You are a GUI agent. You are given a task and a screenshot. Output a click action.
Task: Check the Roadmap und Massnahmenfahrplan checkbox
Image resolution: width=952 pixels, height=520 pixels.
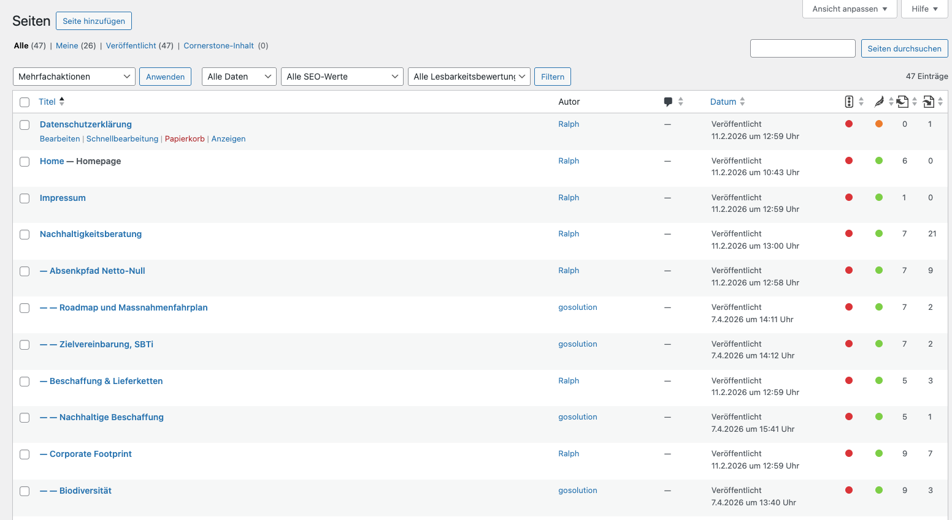point(25,308)
